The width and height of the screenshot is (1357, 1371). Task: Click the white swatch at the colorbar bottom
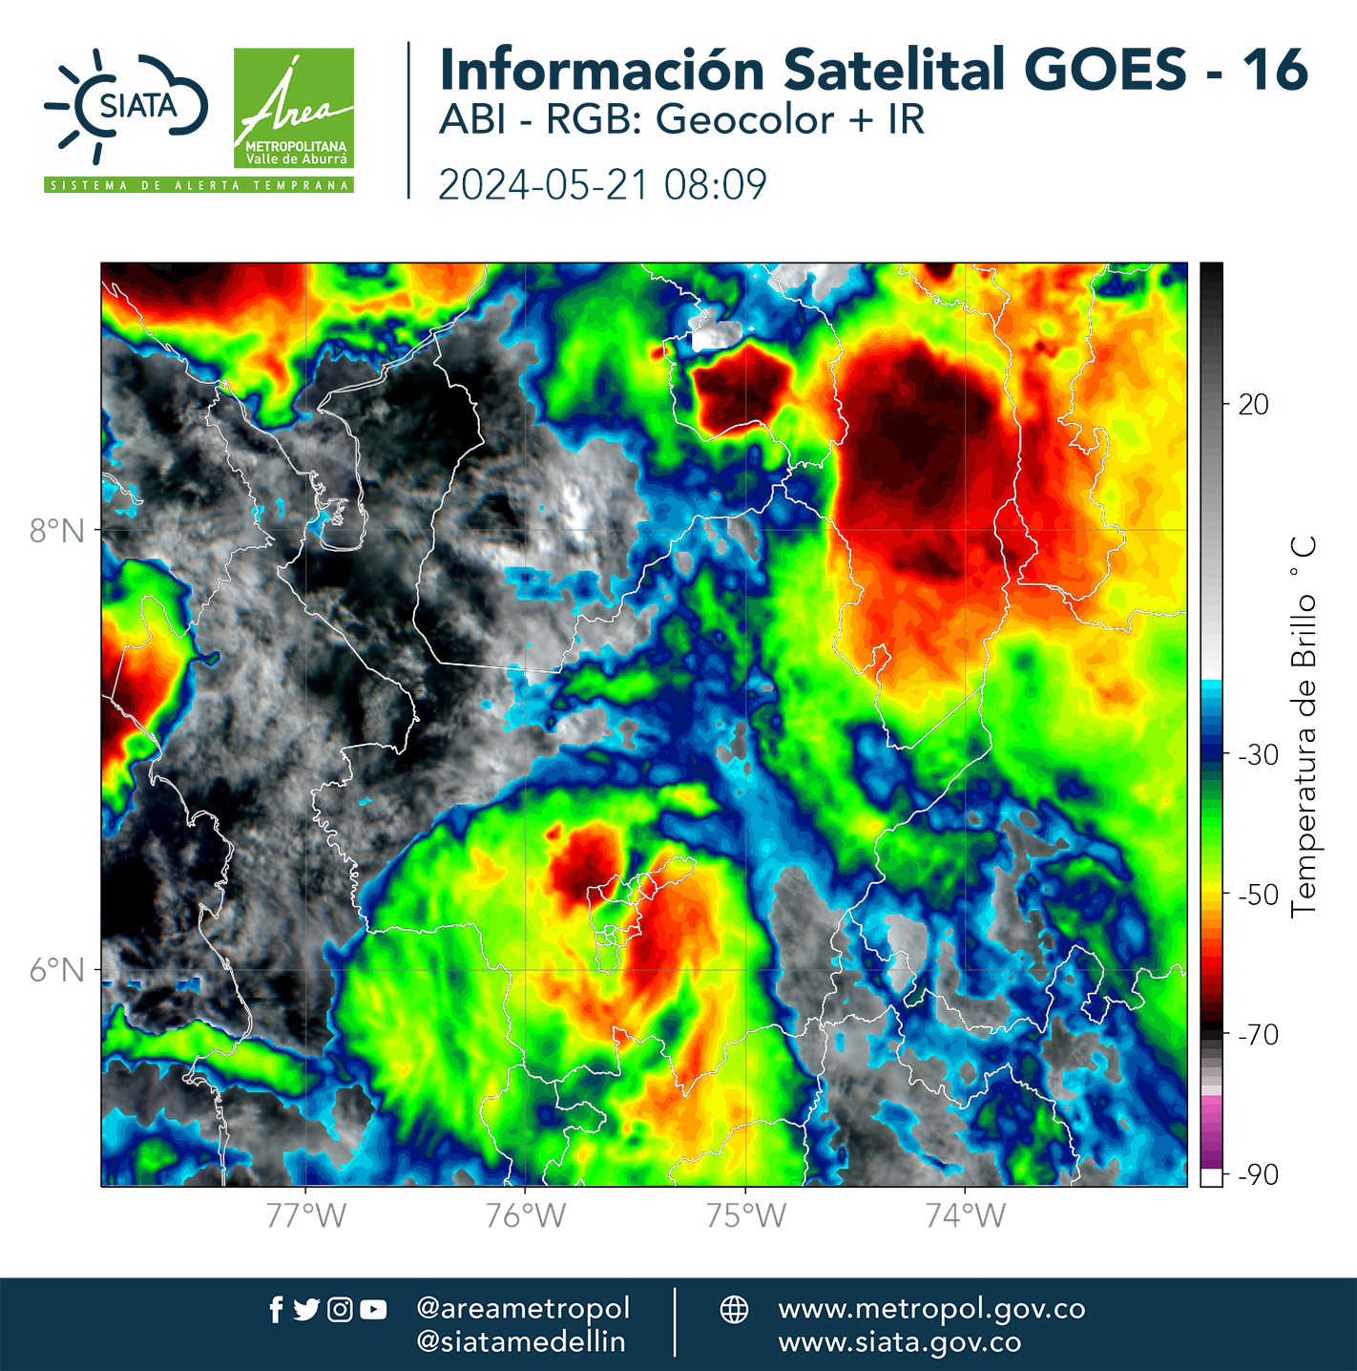pyautogui.click(x=1211, y=1177)
